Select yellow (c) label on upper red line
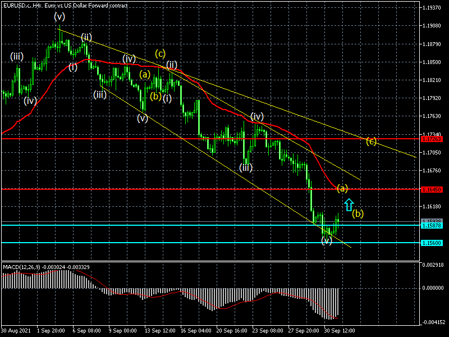Screen dimensions: 449x337 pos(371,140)
